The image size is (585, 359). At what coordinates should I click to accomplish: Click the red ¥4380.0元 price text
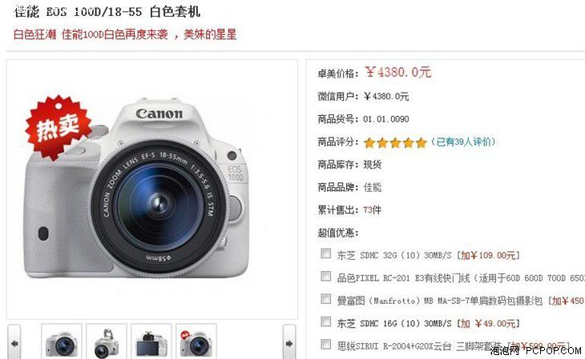point(398,72)
